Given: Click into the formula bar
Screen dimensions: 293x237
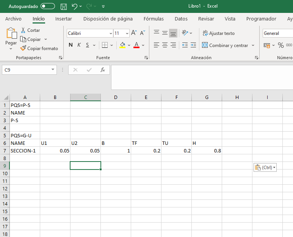Looking at the screenshot, I should (202, 77).
